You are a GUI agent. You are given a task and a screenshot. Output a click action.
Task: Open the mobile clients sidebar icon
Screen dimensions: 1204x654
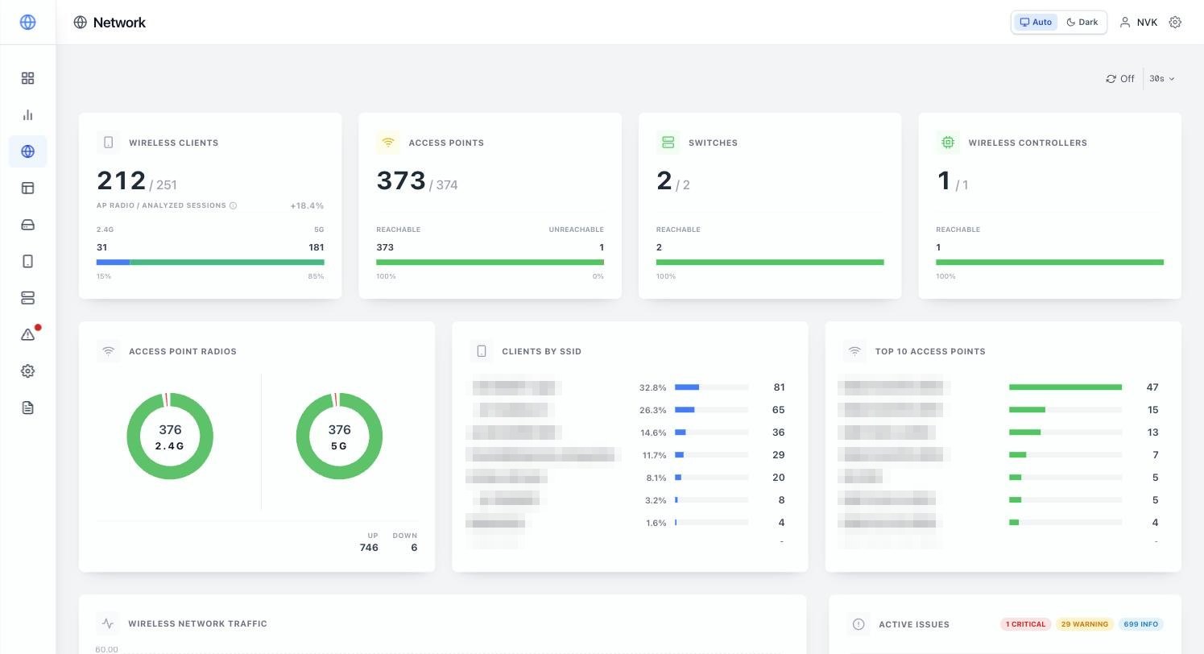pos(27,261)
